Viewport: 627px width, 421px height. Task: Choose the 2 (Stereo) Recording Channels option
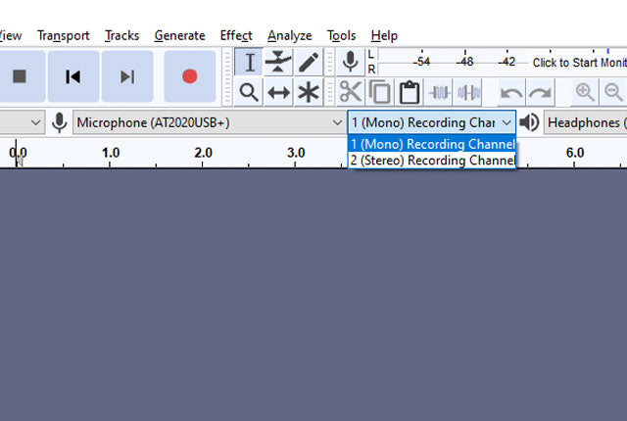coord(432,160)
